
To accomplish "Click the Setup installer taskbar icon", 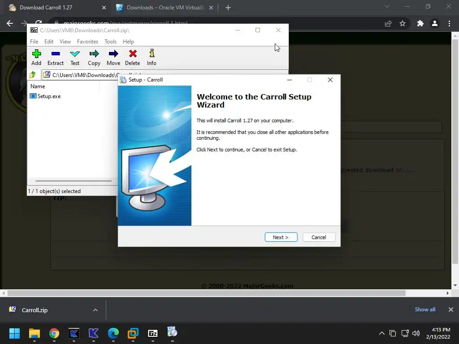I will (x=173, y=333).
